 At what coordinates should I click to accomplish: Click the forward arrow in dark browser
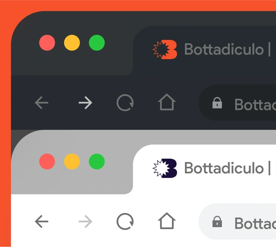tap(85, 102)
